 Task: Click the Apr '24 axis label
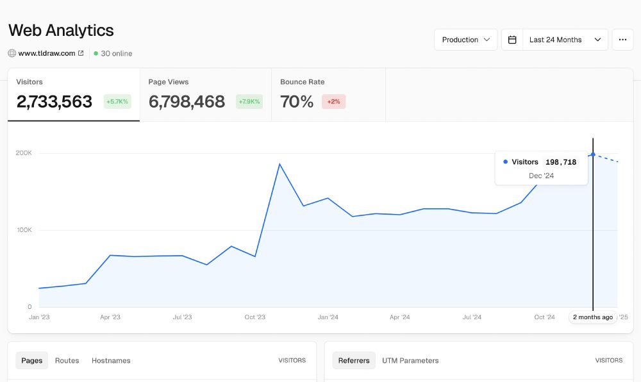click(400, 317)
